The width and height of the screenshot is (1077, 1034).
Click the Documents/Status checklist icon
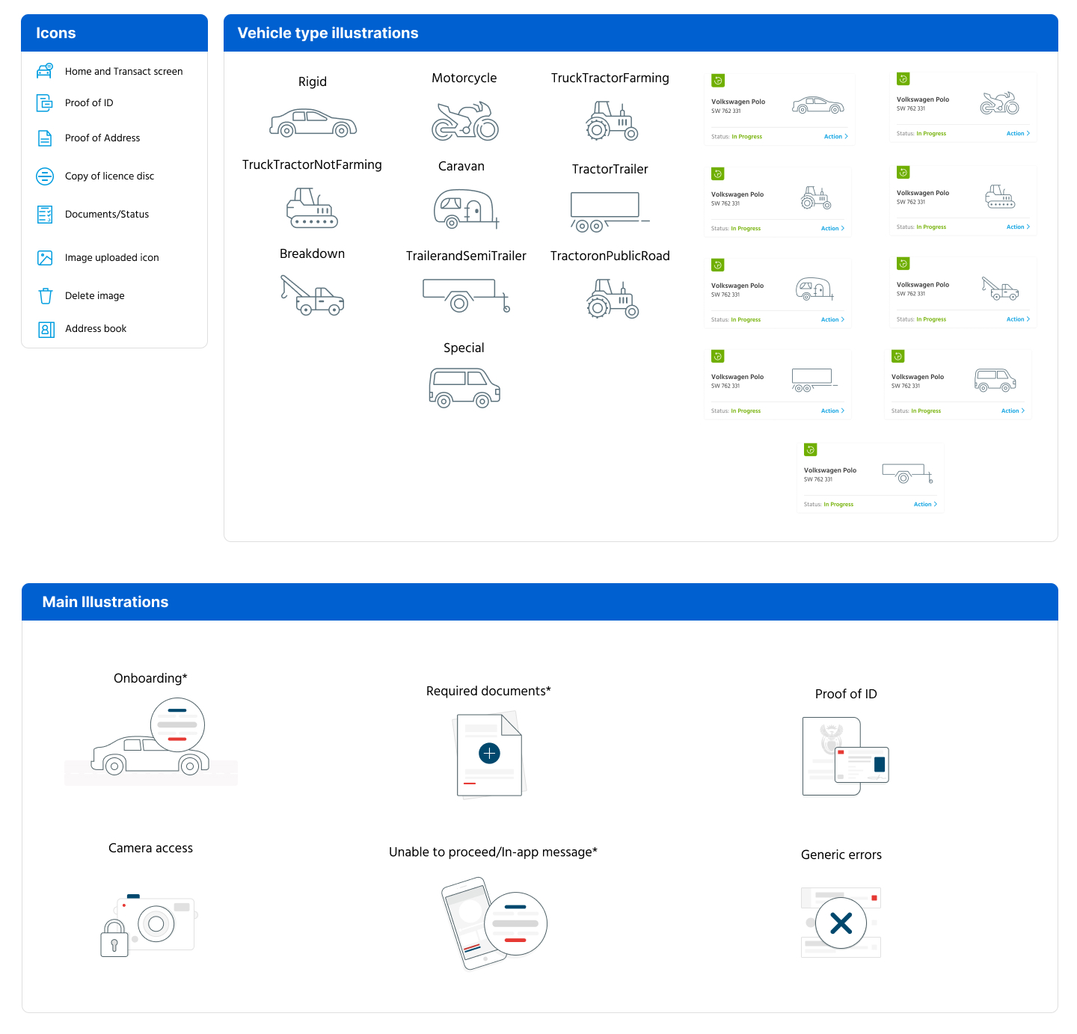[x=45, y=215]
